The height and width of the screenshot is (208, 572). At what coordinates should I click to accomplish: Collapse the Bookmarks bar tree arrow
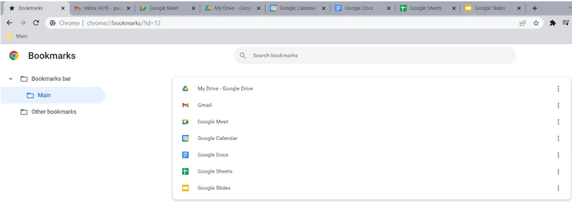[11, 79]
